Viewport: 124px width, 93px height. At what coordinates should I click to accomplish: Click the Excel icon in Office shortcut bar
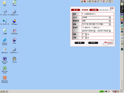coord(122,17)
